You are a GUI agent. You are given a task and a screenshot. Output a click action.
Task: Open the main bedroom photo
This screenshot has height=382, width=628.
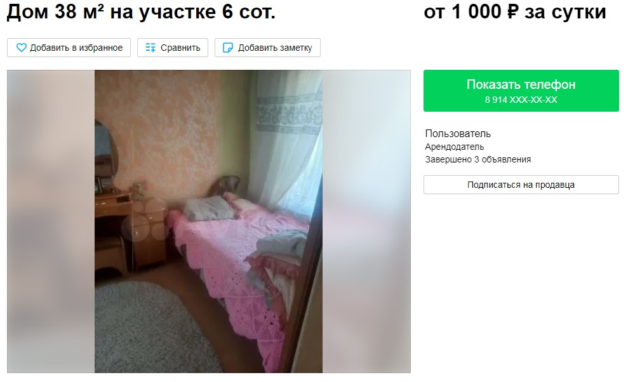208,221
